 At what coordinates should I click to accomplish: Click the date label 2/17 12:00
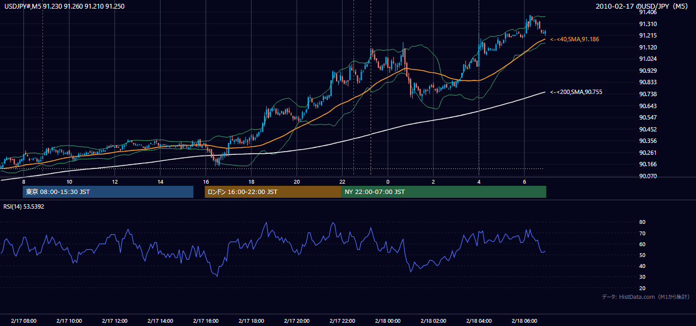(x=114, y=321)
